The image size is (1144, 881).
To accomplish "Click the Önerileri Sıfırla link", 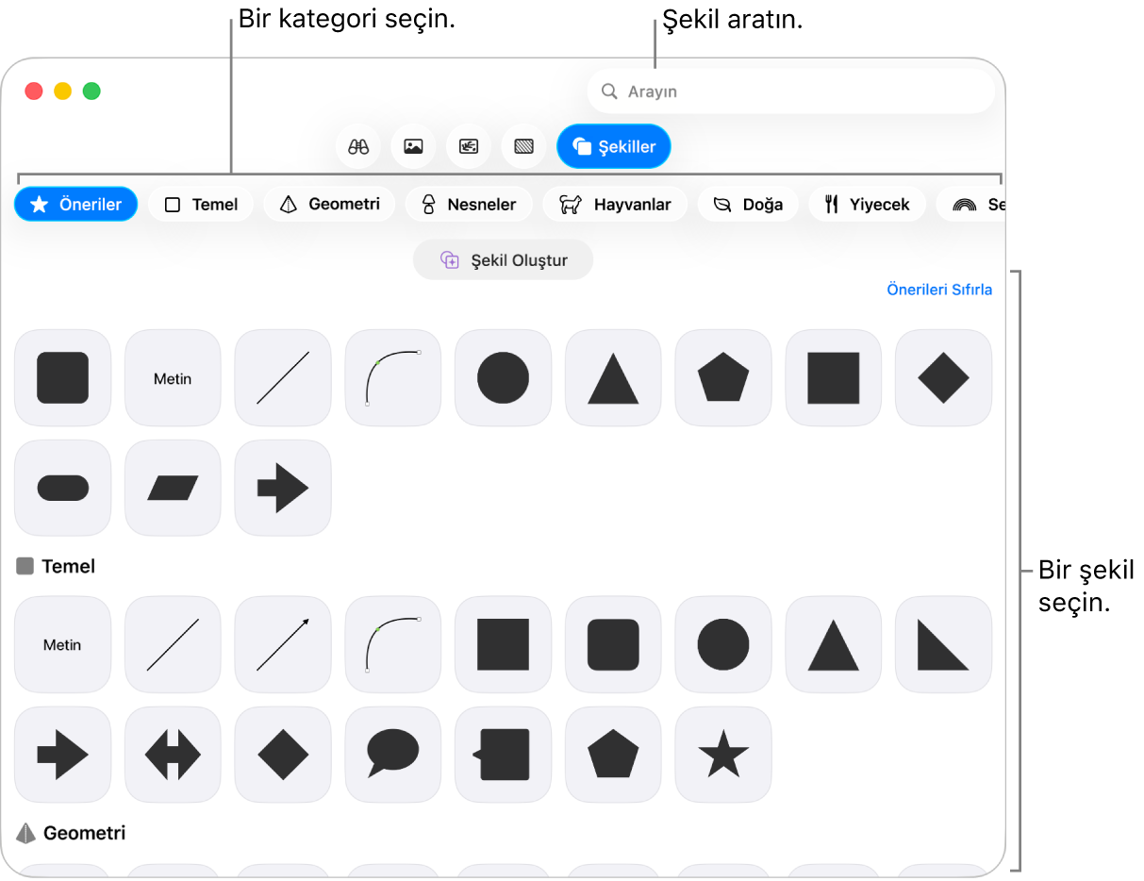I will [939, 290].
